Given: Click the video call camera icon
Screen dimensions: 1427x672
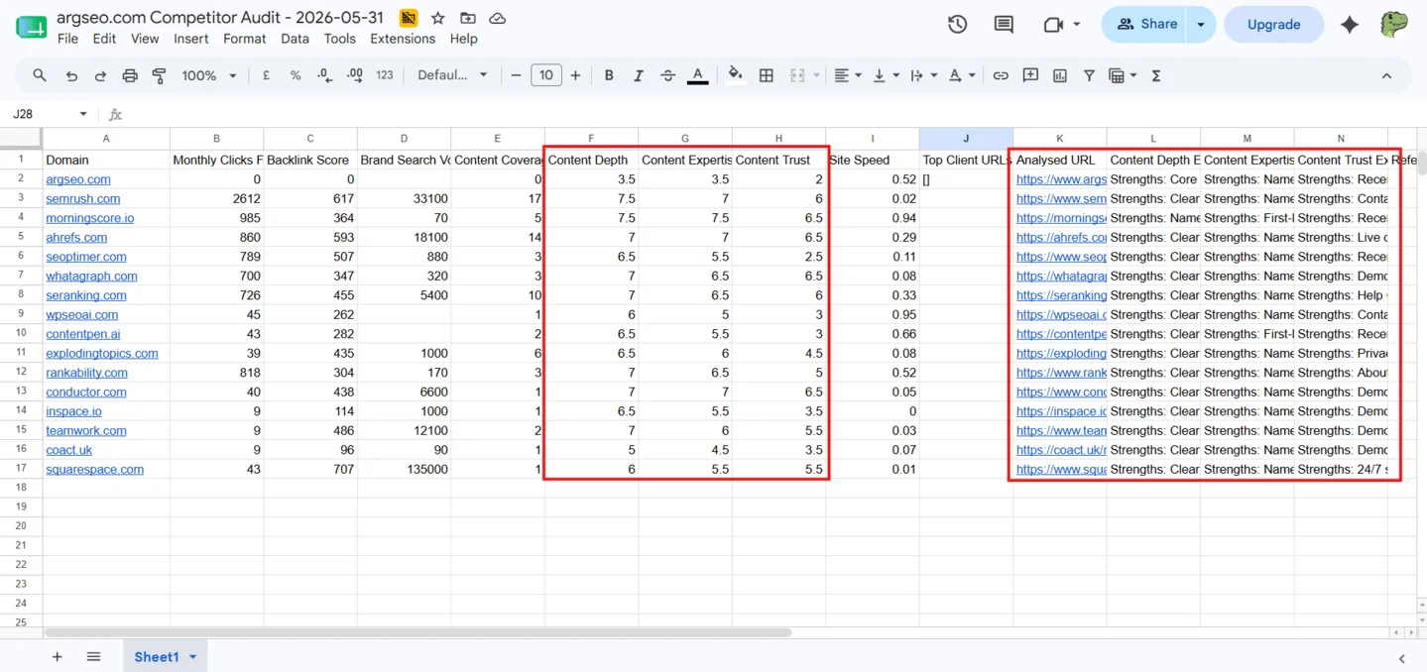Looking at the screenshot, I should click(x=1053, y=25).
